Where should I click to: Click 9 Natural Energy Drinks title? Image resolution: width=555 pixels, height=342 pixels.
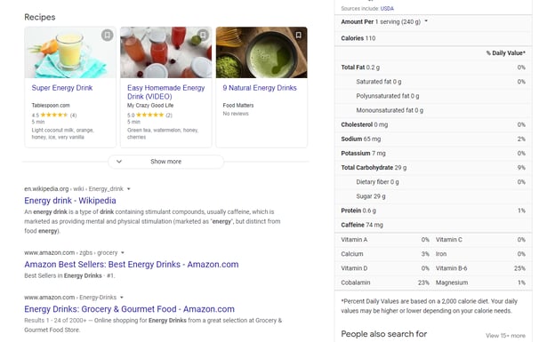pyautogui.click(x=260, y=88)
